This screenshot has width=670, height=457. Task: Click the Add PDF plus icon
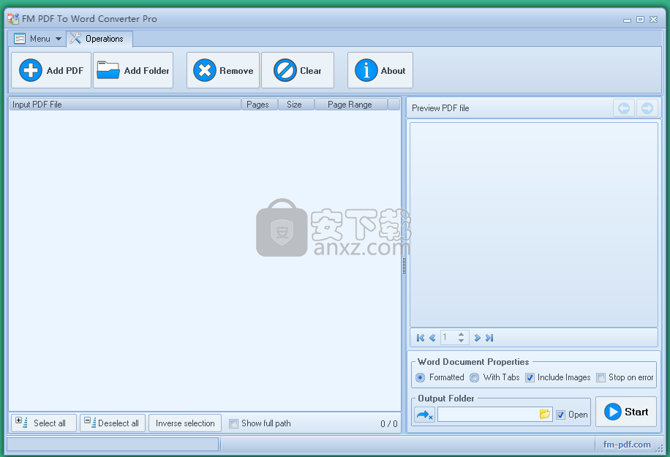(x=31, y=70)
